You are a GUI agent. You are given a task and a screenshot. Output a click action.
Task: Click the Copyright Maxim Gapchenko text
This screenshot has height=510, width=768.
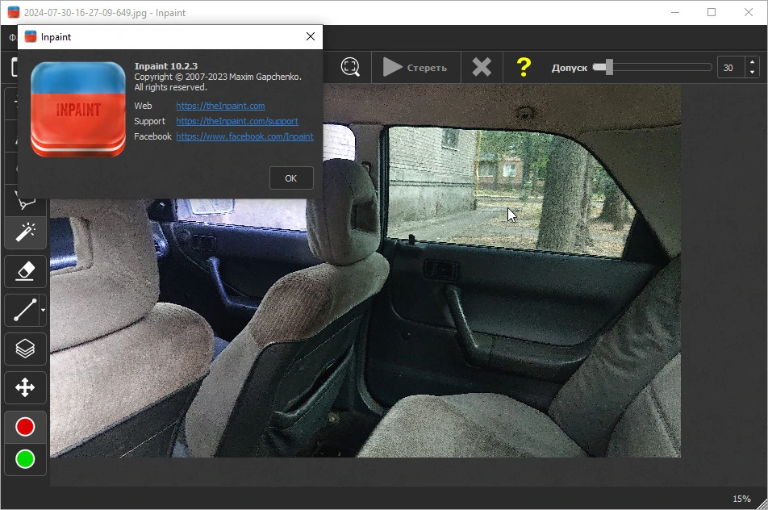pyautogui.click(x=218, y=77)
